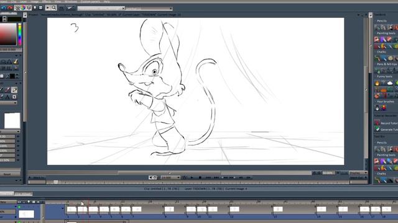Select the first pencil in the Pencils group
Viewport: 398px width, 223px height.
pos(377,27)
